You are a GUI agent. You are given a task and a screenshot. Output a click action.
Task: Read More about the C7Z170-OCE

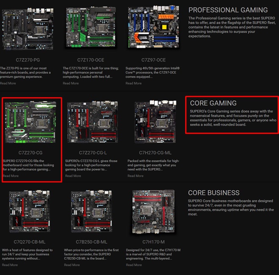[71, 83]
